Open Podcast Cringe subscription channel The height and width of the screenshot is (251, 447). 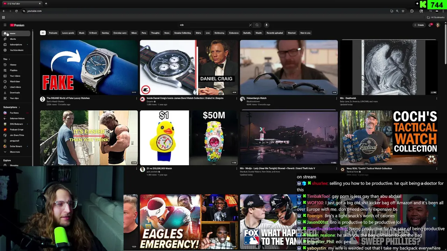click(16, 130)
